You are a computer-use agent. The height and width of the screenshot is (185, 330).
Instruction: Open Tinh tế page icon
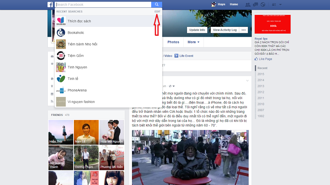click(61, 79)
